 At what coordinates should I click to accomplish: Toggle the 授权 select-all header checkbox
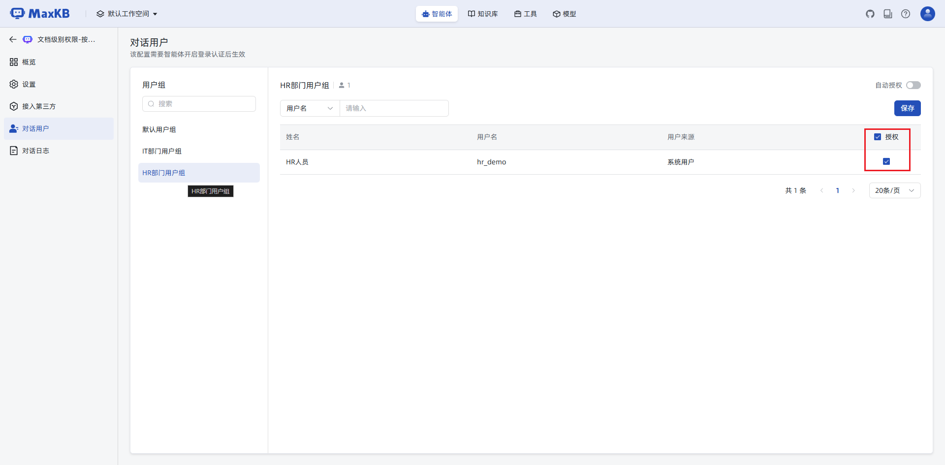[x=878, y=137]
